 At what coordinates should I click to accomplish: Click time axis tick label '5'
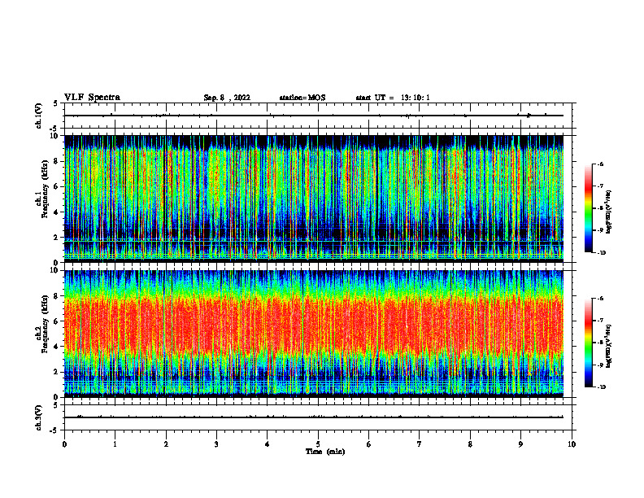(318, 444)
